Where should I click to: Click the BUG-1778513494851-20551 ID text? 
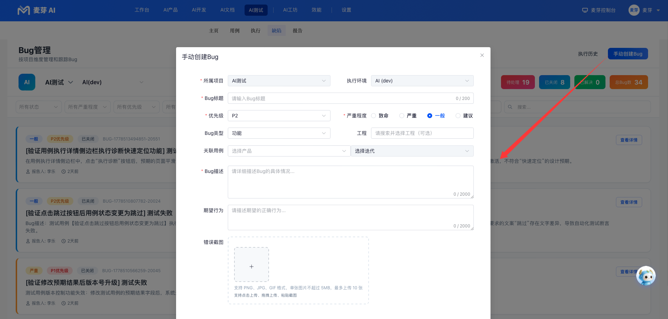[x=131, y=139]
